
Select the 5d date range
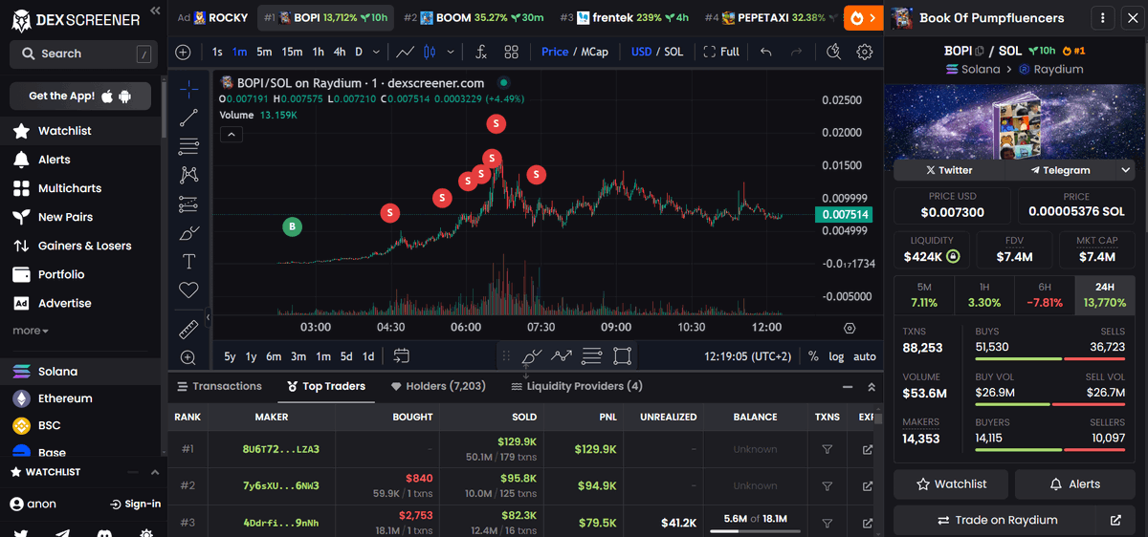point(346,356)
